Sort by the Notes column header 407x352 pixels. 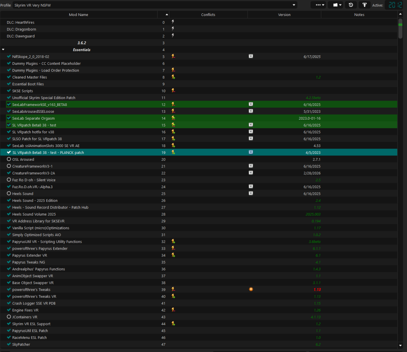[359, 15]
